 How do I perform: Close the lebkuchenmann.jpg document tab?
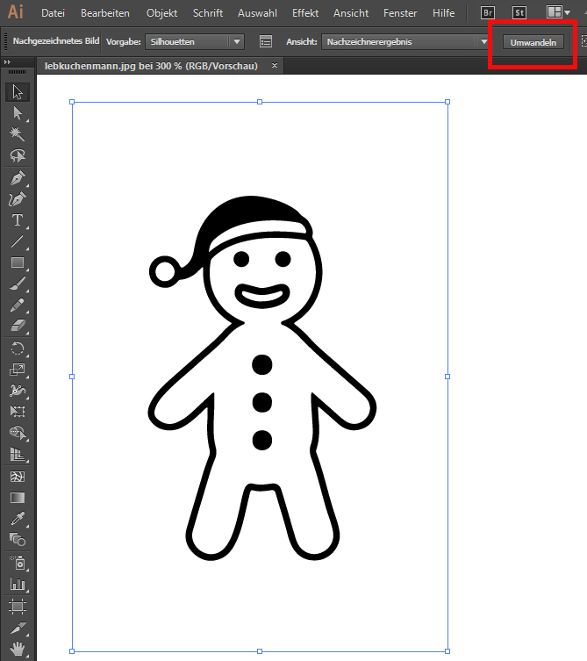point(275,66)
